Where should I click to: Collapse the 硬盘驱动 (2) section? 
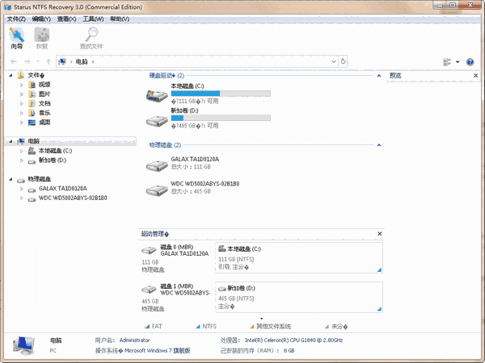[379, 76]
